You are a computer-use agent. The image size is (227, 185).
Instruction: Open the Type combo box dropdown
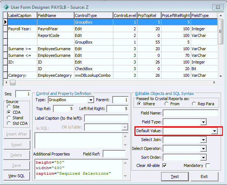(91, 100)
